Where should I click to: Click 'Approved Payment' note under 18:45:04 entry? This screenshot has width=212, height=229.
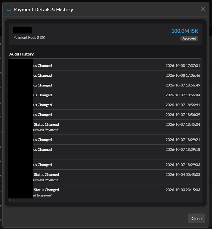46,130
